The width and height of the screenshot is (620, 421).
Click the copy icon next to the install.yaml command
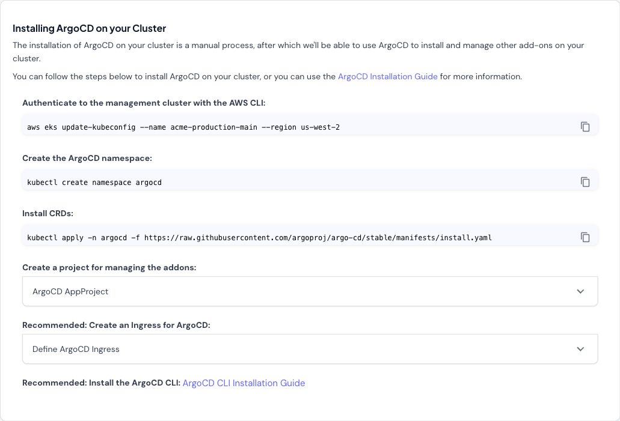(585, 237)
